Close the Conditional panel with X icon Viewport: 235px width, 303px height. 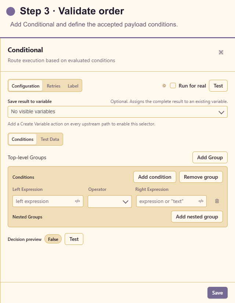(x=221, y=52)
